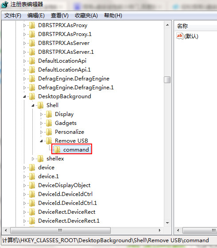The width and height of the screenshot is (217, 248).
Task: Open the 收藏夹(A) menu
Action: [x=86, y=16]
